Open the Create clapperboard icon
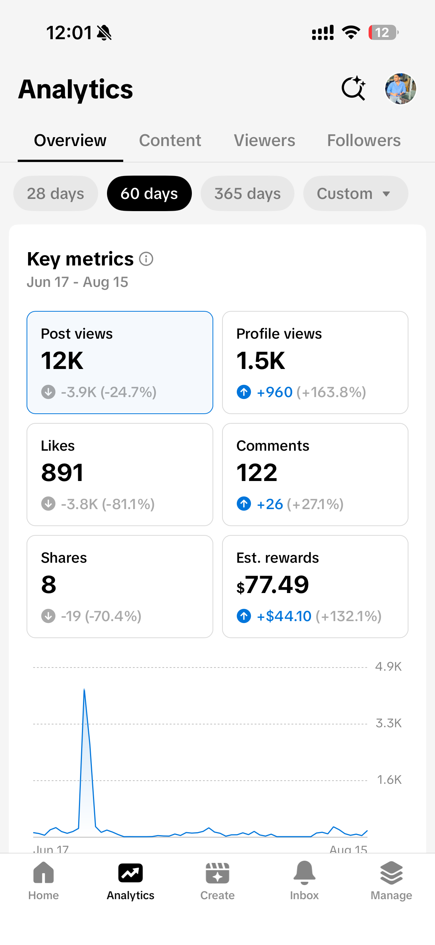Image resolution: width=435 pixels, height=945 pixels. tap(217, 873)
